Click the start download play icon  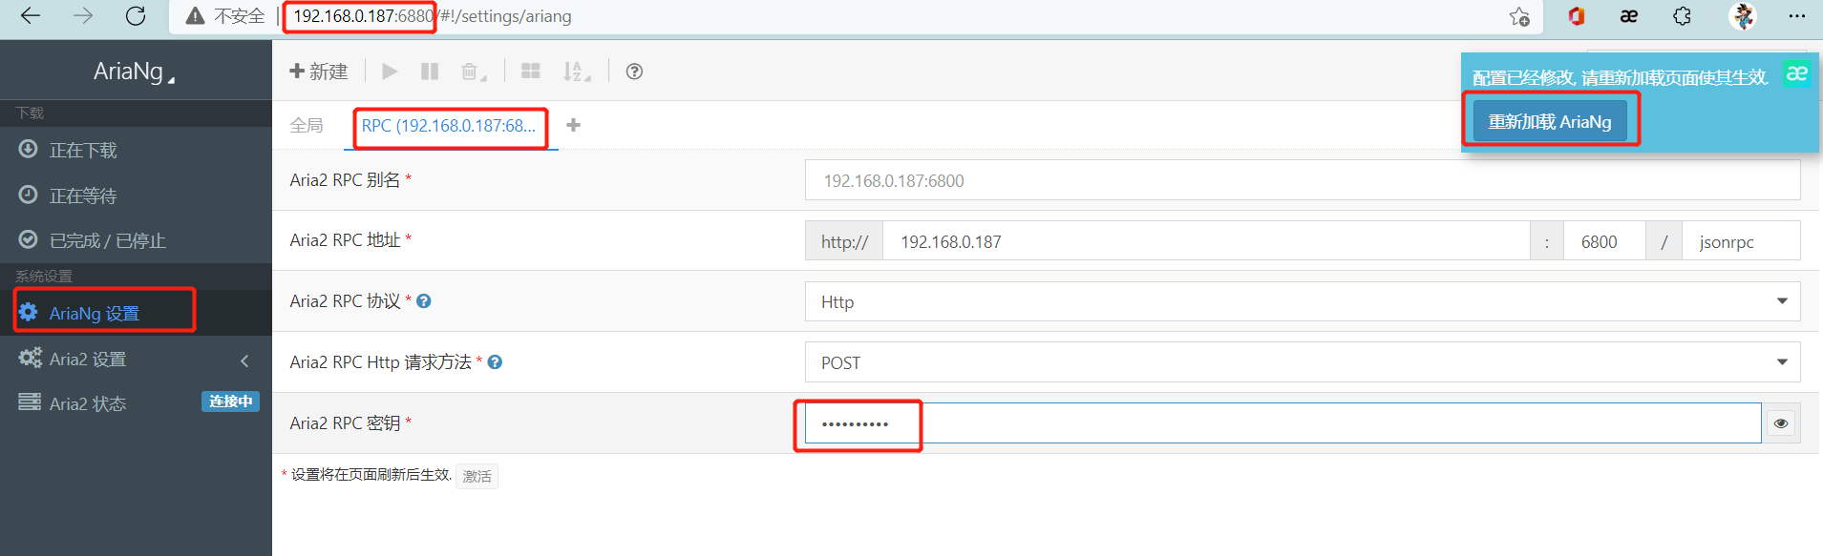point(390,72)
